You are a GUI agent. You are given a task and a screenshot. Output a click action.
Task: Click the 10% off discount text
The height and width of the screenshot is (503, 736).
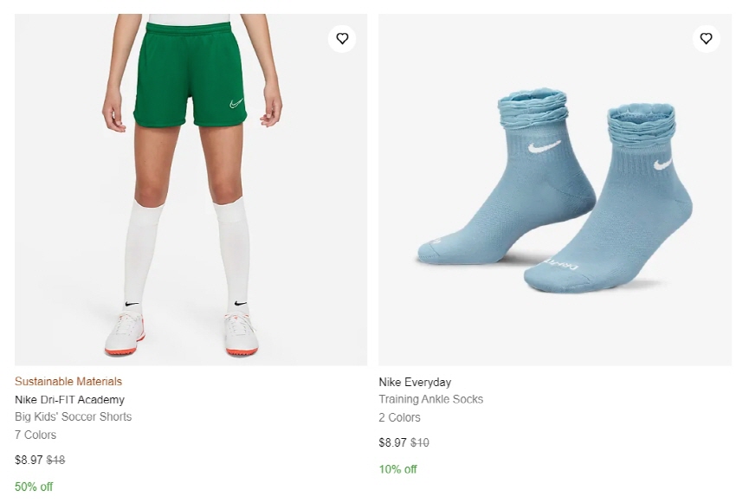398,469
